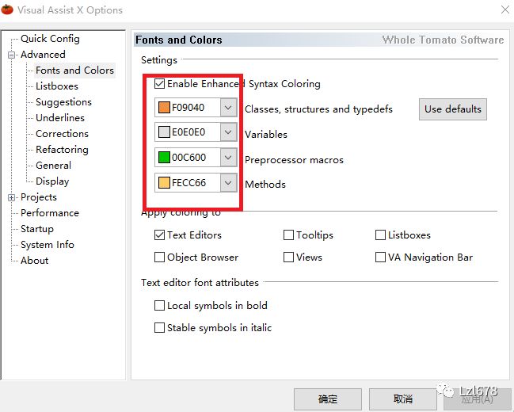
Task: Enable the Object Browser checkbox
Action: [160, 257]
